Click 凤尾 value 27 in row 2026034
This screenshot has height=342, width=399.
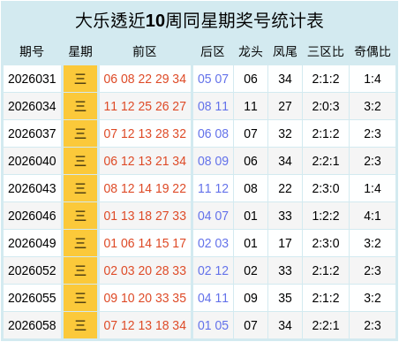285,106
